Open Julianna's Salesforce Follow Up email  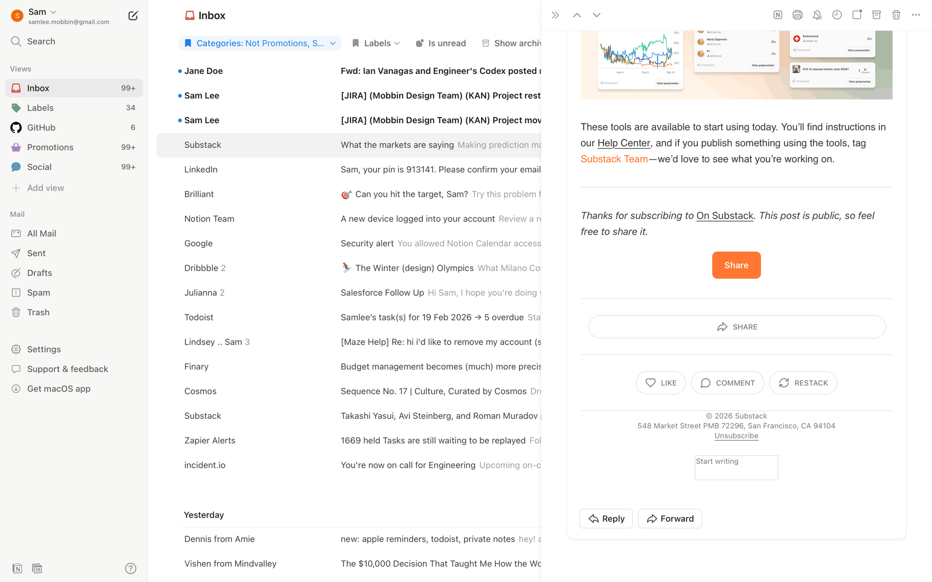click(349, 292)
